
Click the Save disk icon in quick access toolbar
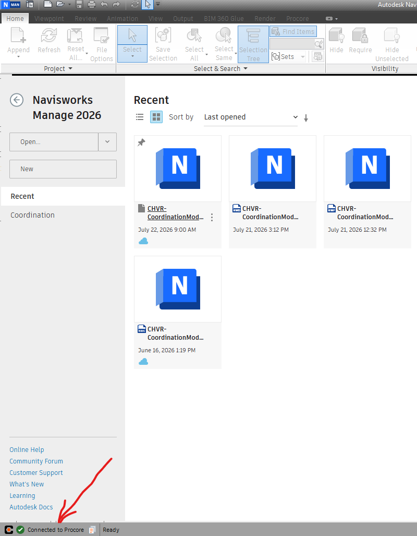coord(79,5)
